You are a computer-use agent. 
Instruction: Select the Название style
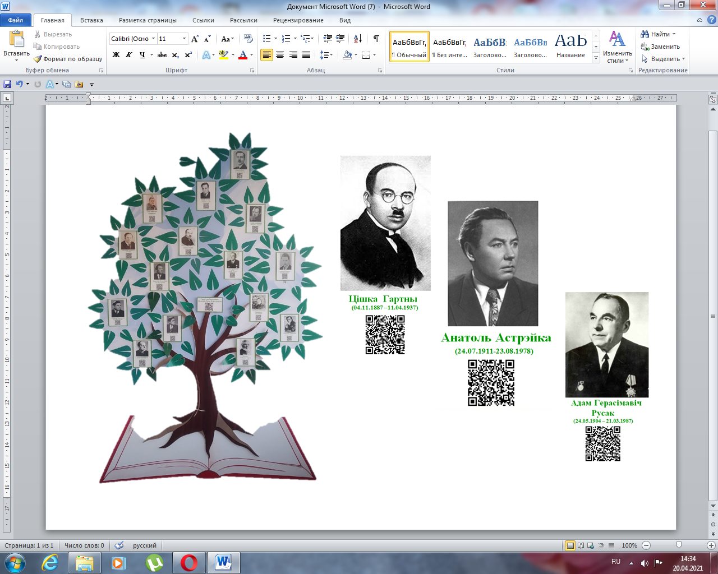pos(570,47)
